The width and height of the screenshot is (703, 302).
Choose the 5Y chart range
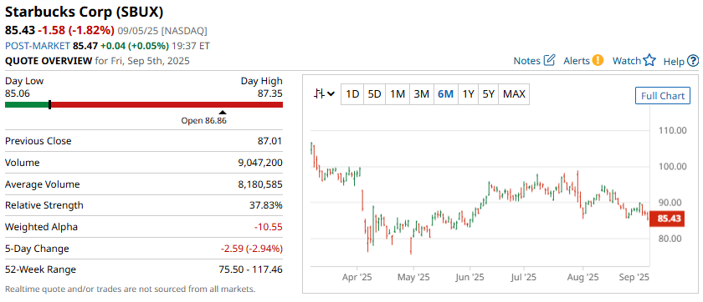pyautogui.click(x=488, y=94)
